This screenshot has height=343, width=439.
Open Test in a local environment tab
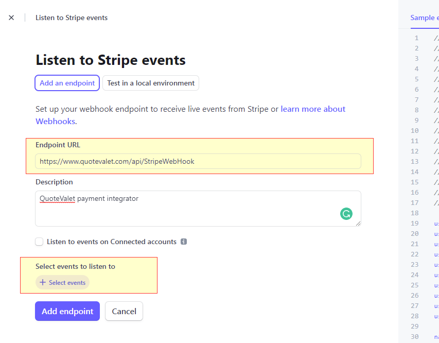click(151, 83)
